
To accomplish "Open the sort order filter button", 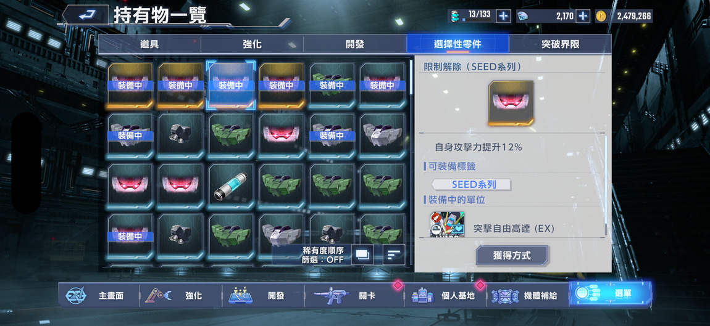I will tap(393, 255).
